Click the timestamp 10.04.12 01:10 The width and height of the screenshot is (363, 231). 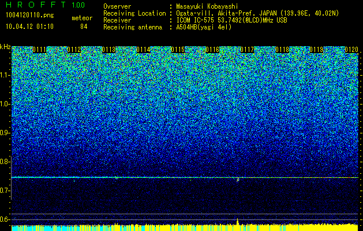pos(29,27)
